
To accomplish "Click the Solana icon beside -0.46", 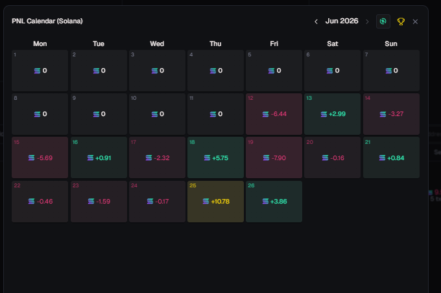I will point(32,202).
